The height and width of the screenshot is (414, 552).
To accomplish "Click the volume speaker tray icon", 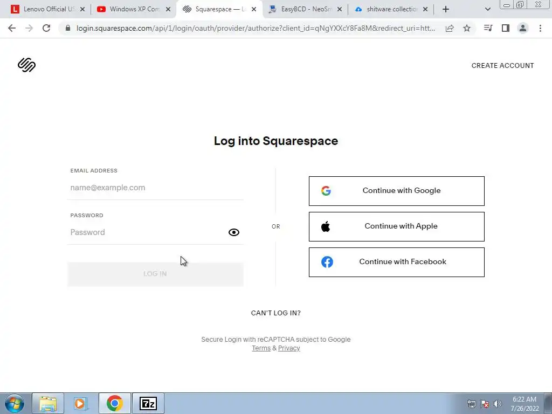I will [498, 404].
